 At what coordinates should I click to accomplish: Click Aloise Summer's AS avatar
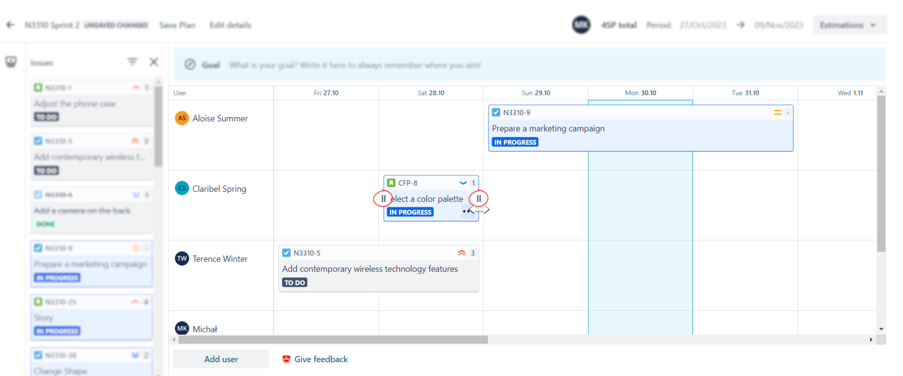click(182, 118)
